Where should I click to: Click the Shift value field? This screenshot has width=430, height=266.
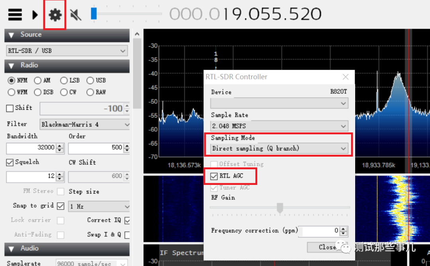pyautogui.click(x=82, y=109)
